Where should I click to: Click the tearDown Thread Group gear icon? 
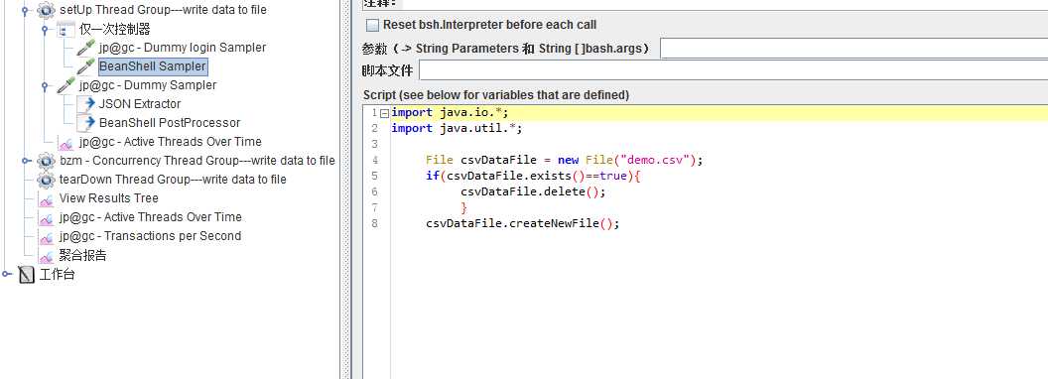point(46,180)
